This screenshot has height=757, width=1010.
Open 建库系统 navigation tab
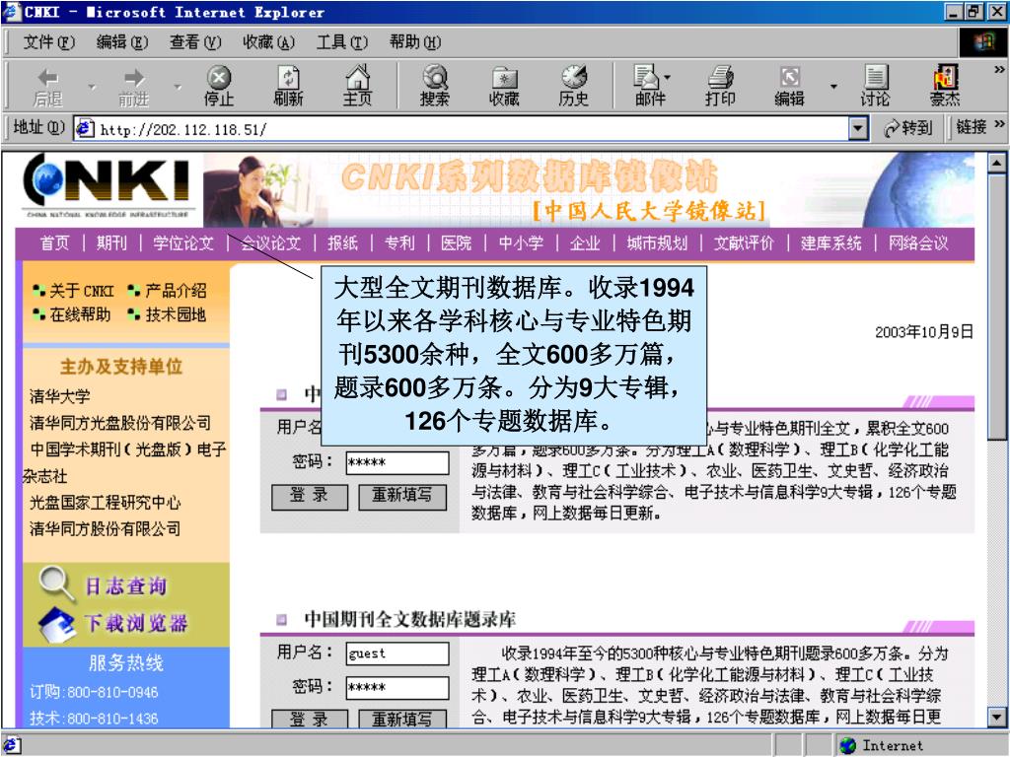click(x=830, y=242)
